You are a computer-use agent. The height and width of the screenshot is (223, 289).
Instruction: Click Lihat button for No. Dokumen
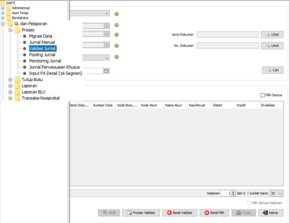point(272,46)
